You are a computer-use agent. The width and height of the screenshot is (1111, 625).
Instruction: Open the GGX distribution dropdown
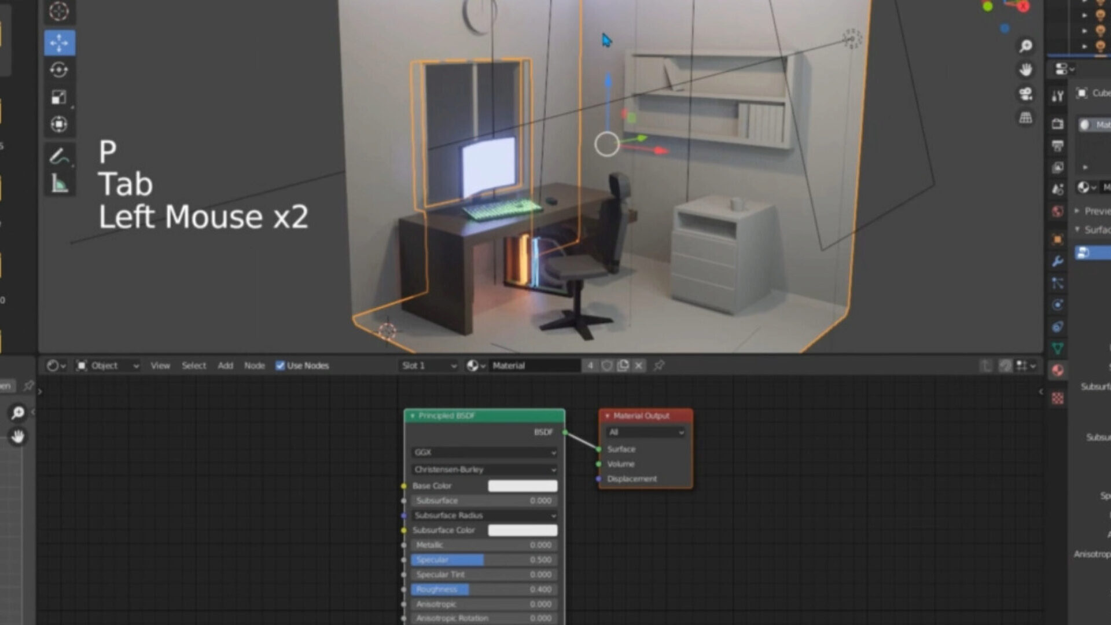click(484, 453)
